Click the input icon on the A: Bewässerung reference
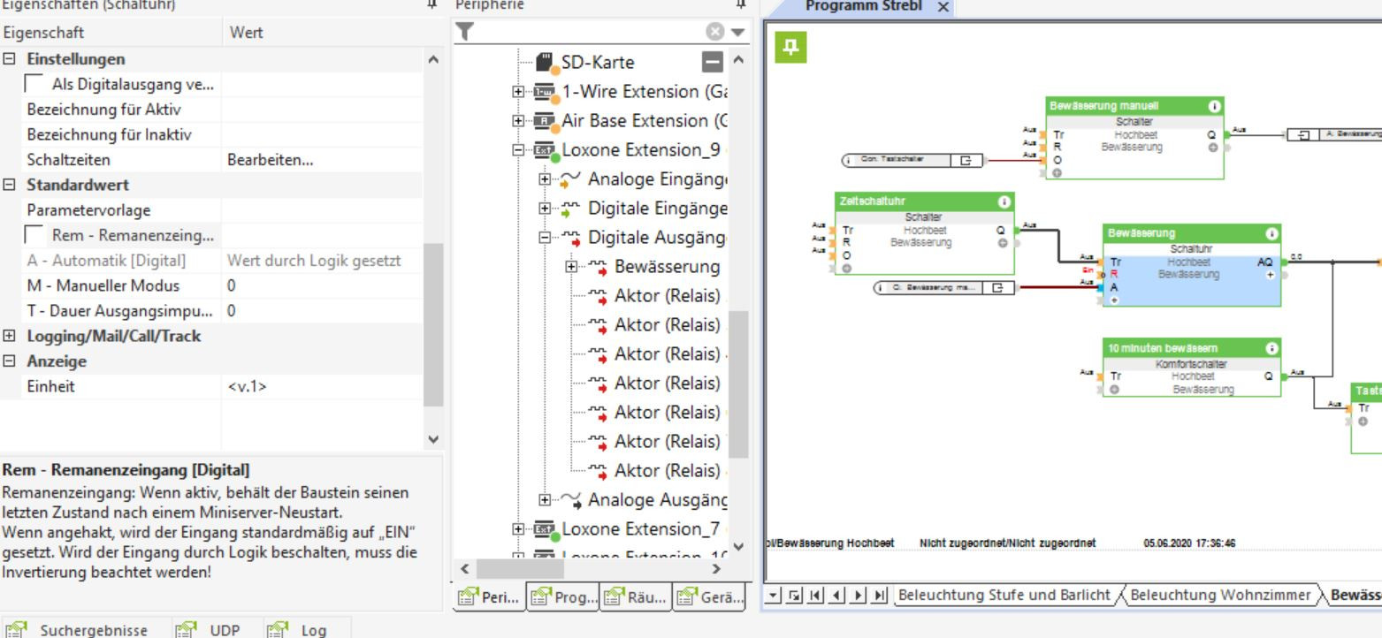The width and height of the screenshot is (1382, 638). [x=1303, y=134]
